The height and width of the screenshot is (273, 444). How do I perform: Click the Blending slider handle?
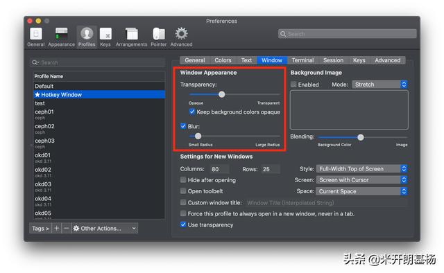pyautogui.click(x=361, y=137)
